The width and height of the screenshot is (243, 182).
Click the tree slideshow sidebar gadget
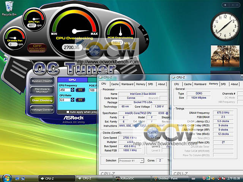pyautogui.click(x=225, y=56)
